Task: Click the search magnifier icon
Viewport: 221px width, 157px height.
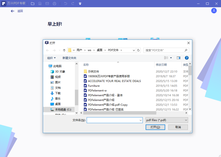Action: 186,50
